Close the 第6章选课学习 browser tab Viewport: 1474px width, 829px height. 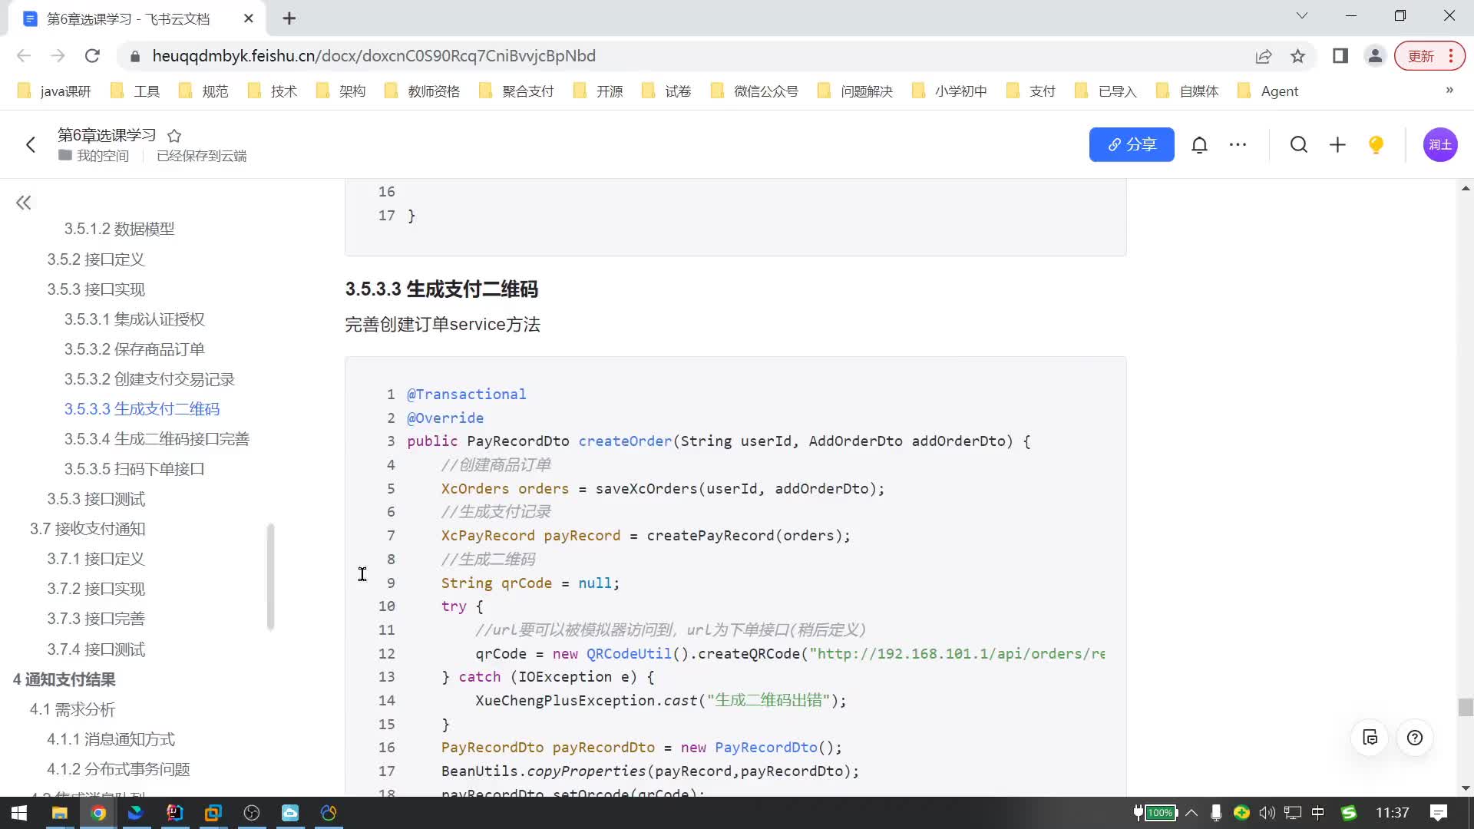(248, 18)
